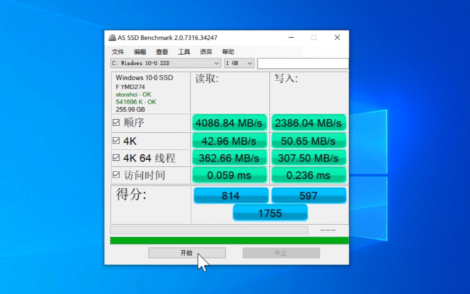Screen dimensions: 470x294
Task: Click the AS SSD Benchmark title bar icon
Action: tap(112, 37)
